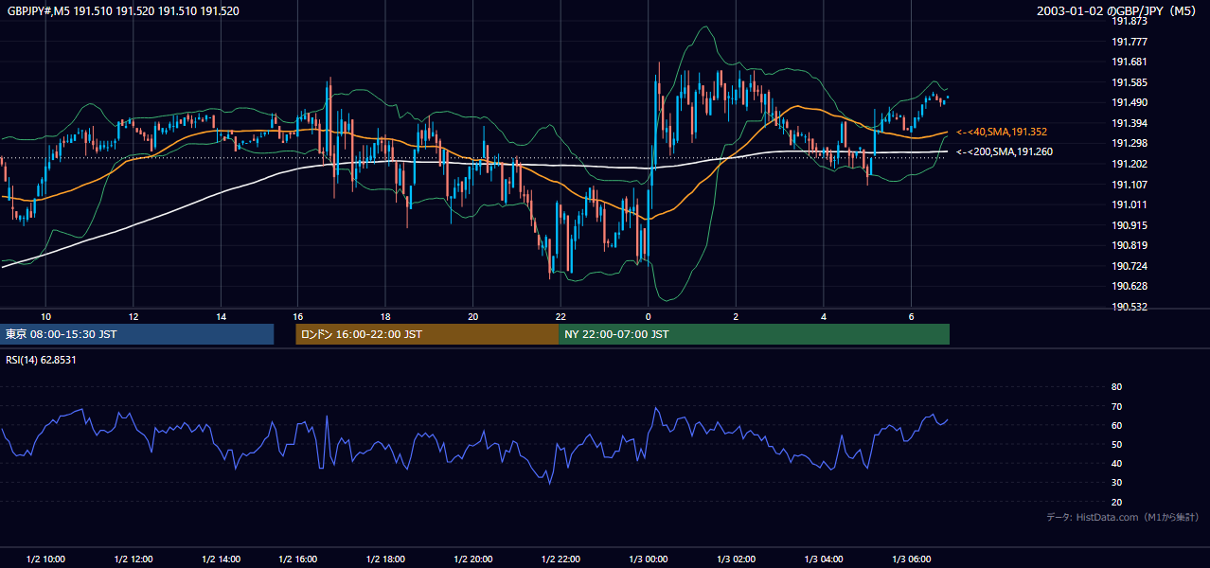Click the ロンドン 16:00-22:00 JST session bar
This screenshot has height=568, width=1210.
(427, 334)
